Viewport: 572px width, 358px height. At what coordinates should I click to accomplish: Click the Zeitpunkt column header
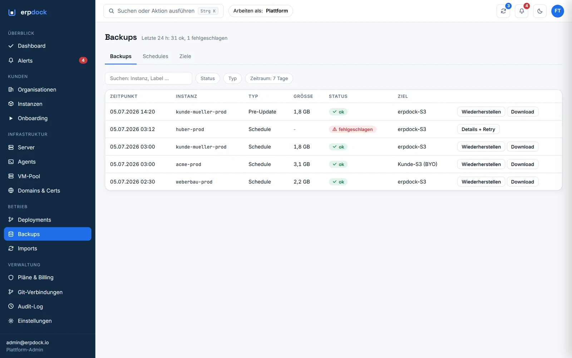(x=124, y=96)
